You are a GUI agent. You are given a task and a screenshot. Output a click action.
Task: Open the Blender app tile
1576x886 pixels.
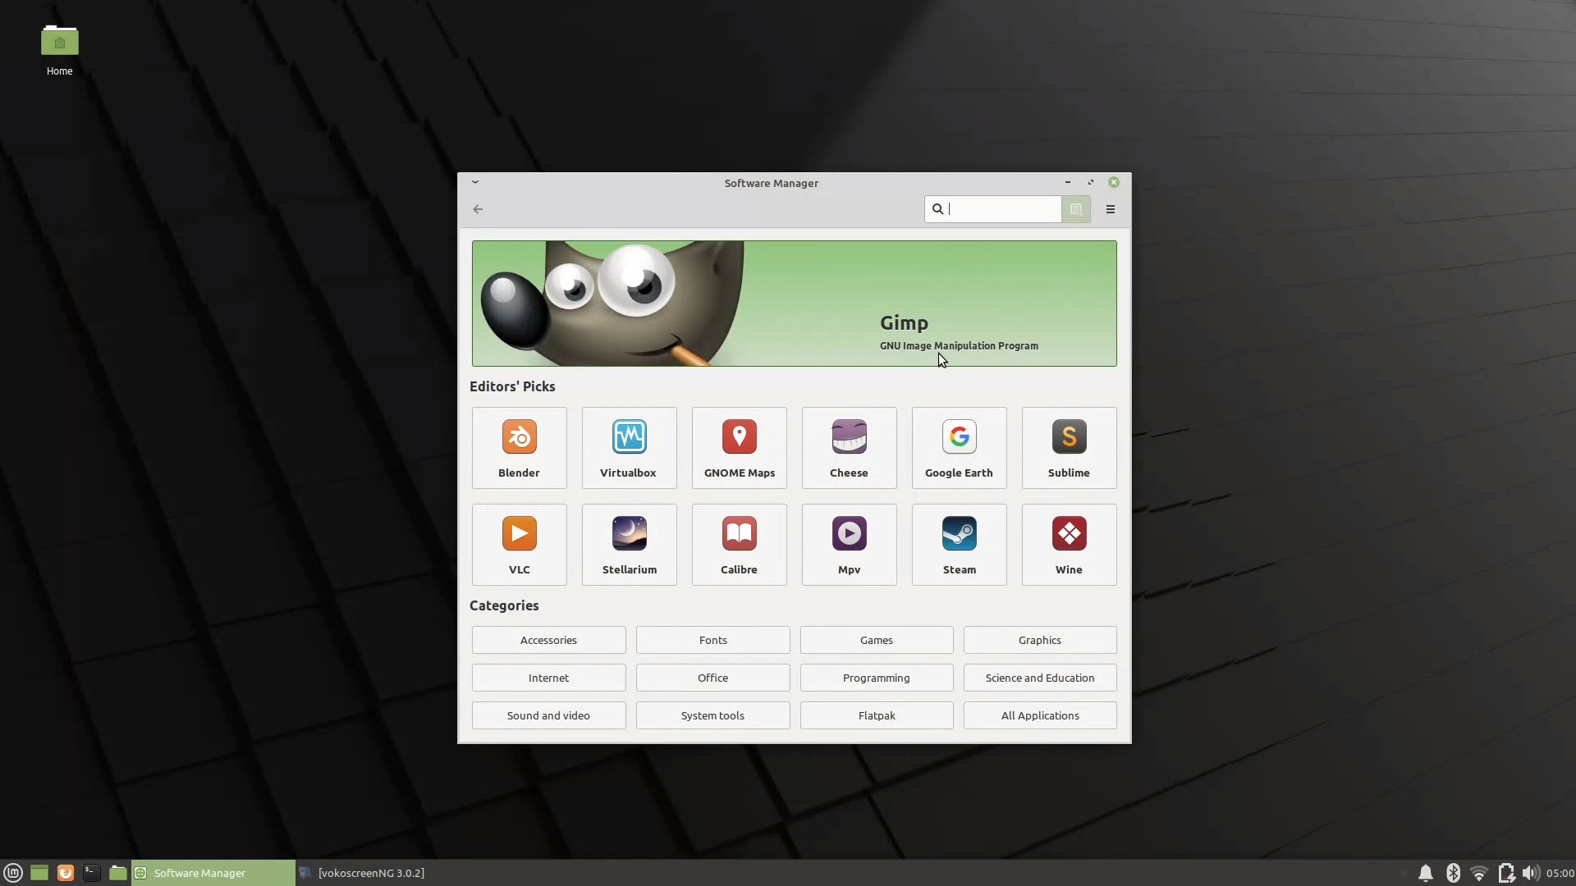click(519, 448)
